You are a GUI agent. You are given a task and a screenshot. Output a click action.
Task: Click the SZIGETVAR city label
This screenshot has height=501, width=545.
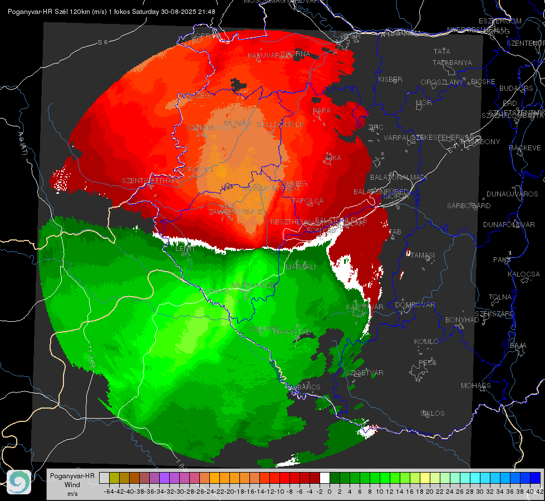[x=365, y=373]
